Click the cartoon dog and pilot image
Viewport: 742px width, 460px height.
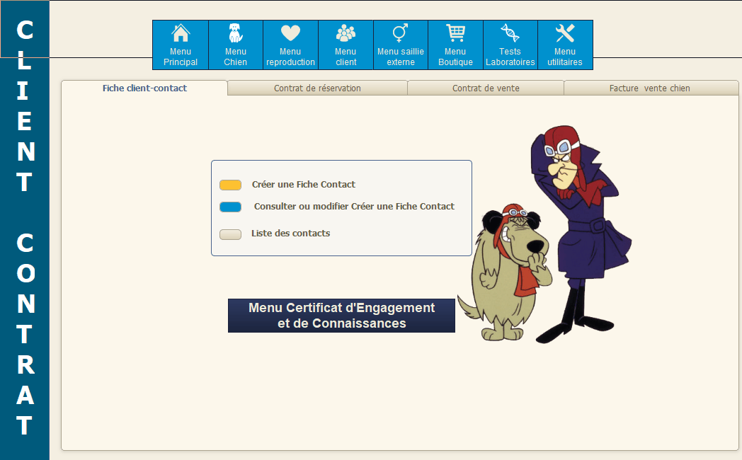tap(545, 241)
